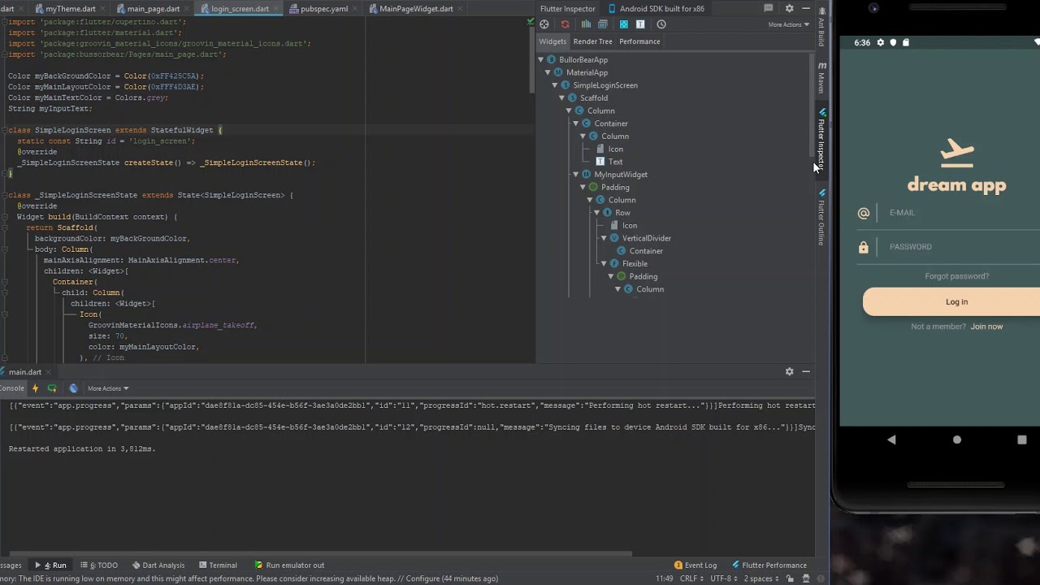The height and width of the screenshot is (585, 1040).
Task: Click the Hot Reload lightning icon
Action: tap(35, 388)
